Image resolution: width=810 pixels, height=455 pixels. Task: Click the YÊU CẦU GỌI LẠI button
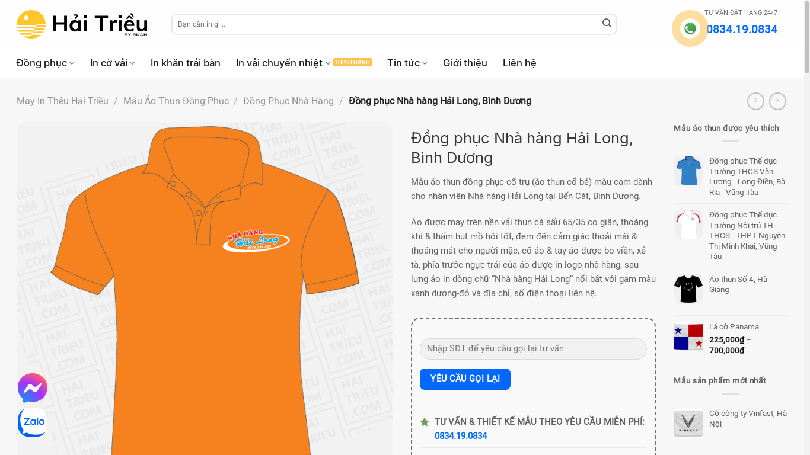click(465, 379)
